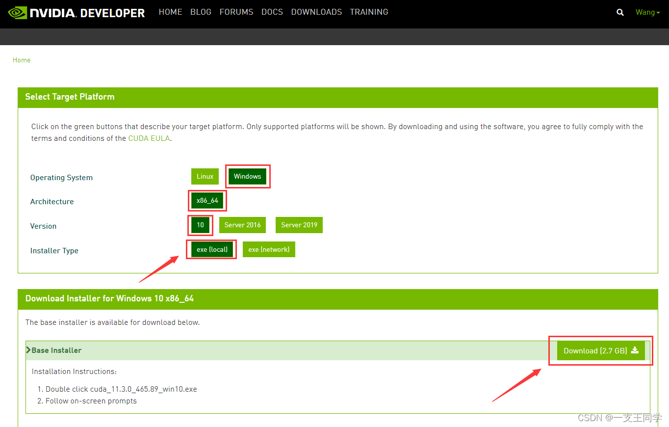Click the Operating System label
The width and height of the screenshot is (669, 427).
pyautogui.click(x=61, y=178)
